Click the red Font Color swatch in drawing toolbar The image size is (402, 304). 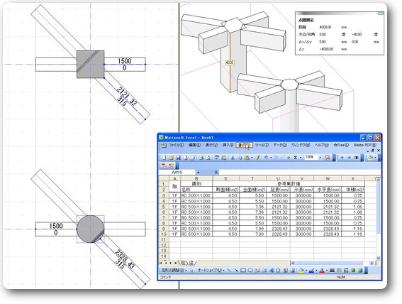point(322,270)
